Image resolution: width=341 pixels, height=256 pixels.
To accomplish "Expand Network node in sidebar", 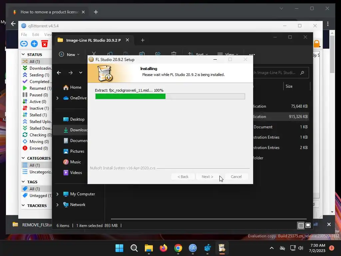I will pyautogui.click(x=57, y=205).
